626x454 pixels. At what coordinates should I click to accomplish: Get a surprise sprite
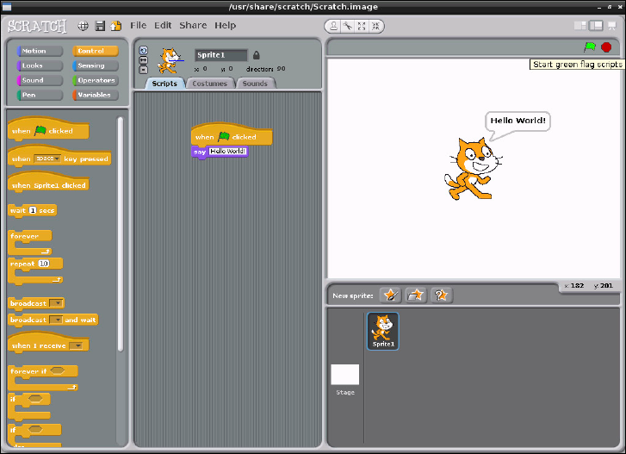[x=441, y=295]
